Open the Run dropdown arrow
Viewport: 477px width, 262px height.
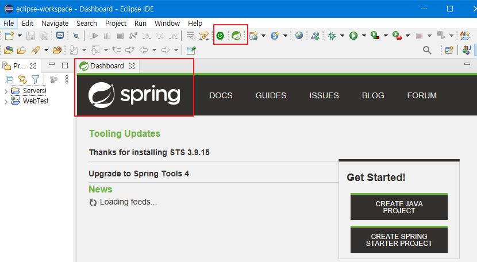pyautogui.click(x=364, y=36)
